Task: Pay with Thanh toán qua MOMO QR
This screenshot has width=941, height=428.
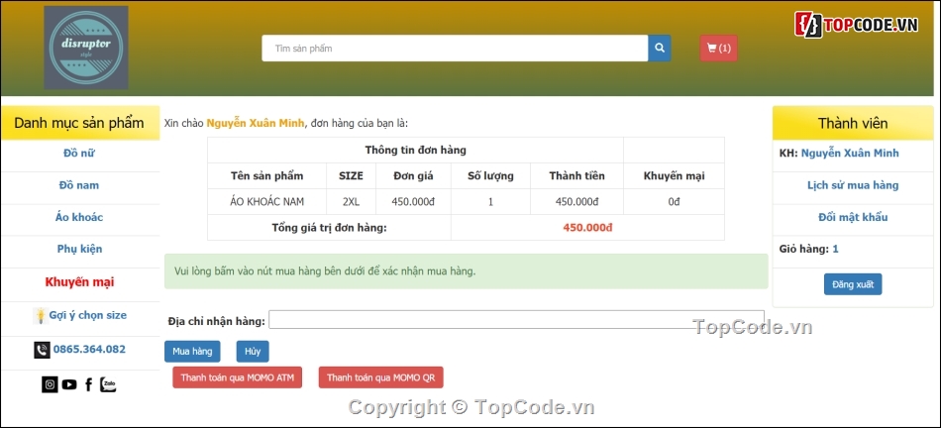Action: click(381, 377)
